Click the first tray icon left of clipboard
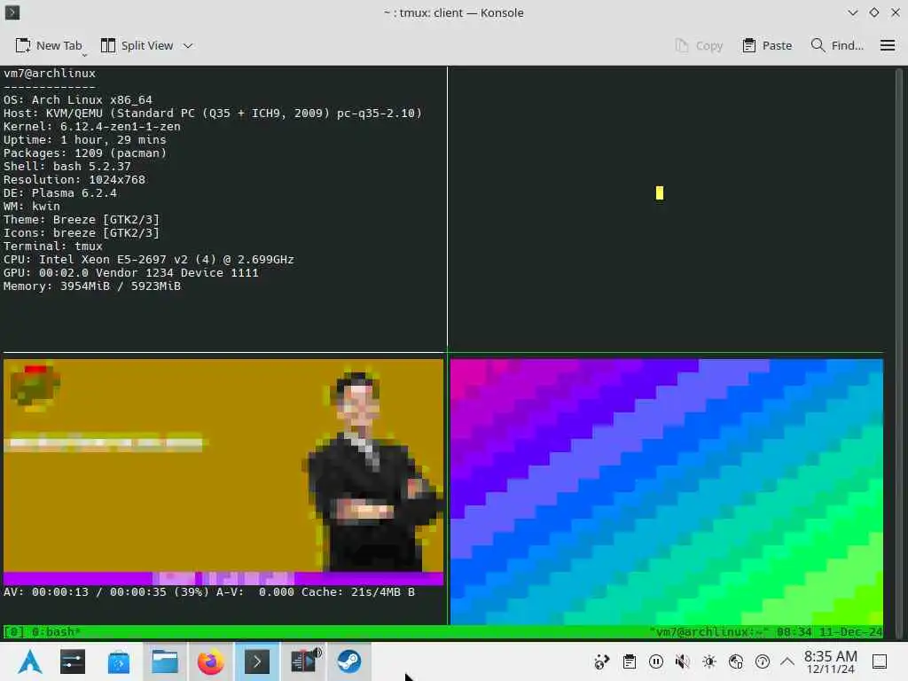 point(602,661)
